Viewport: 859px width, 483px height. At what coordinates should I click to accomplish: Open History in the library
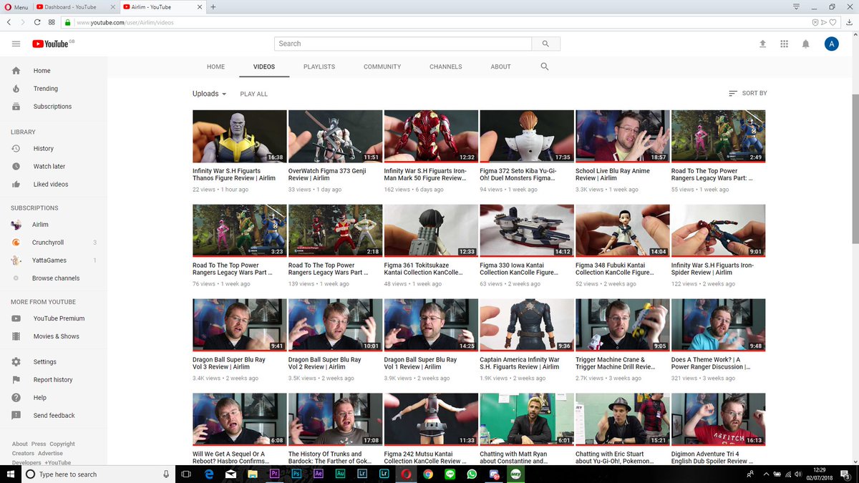point(43,149)
